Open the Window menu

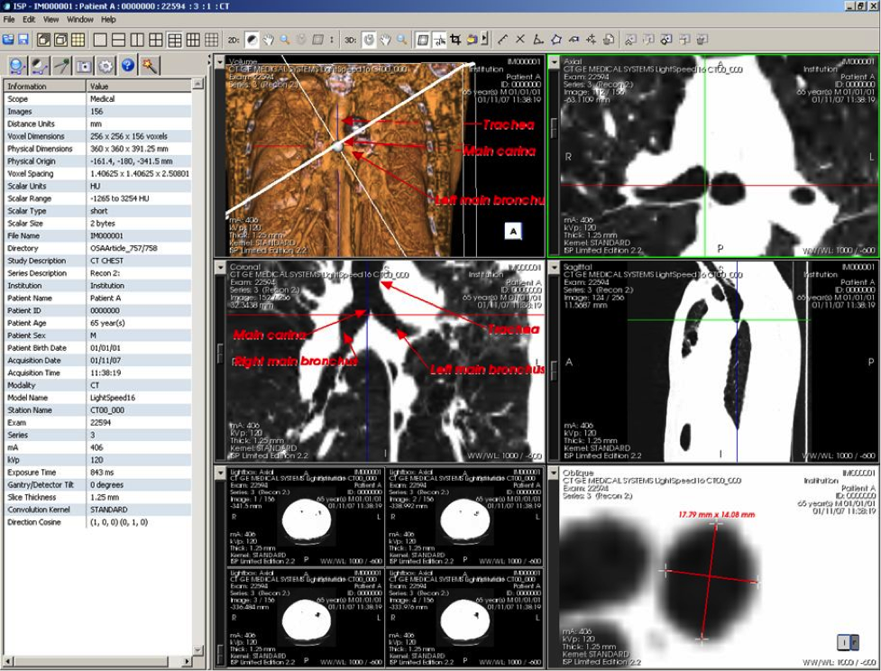[x=79, y=19]
